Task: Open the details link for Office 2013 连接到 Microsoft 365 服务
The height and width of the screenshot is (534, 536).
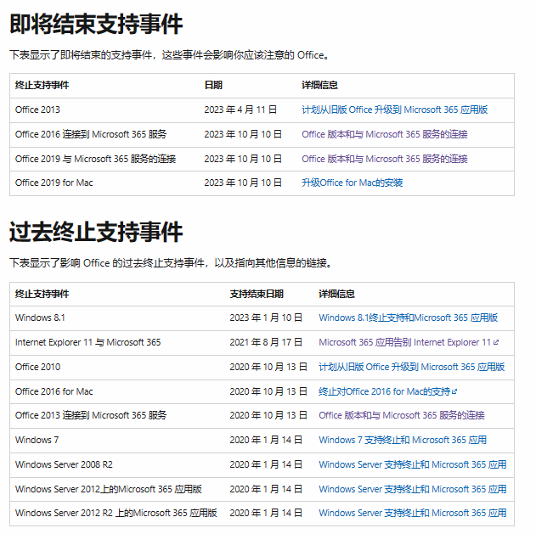Action: 401,415
